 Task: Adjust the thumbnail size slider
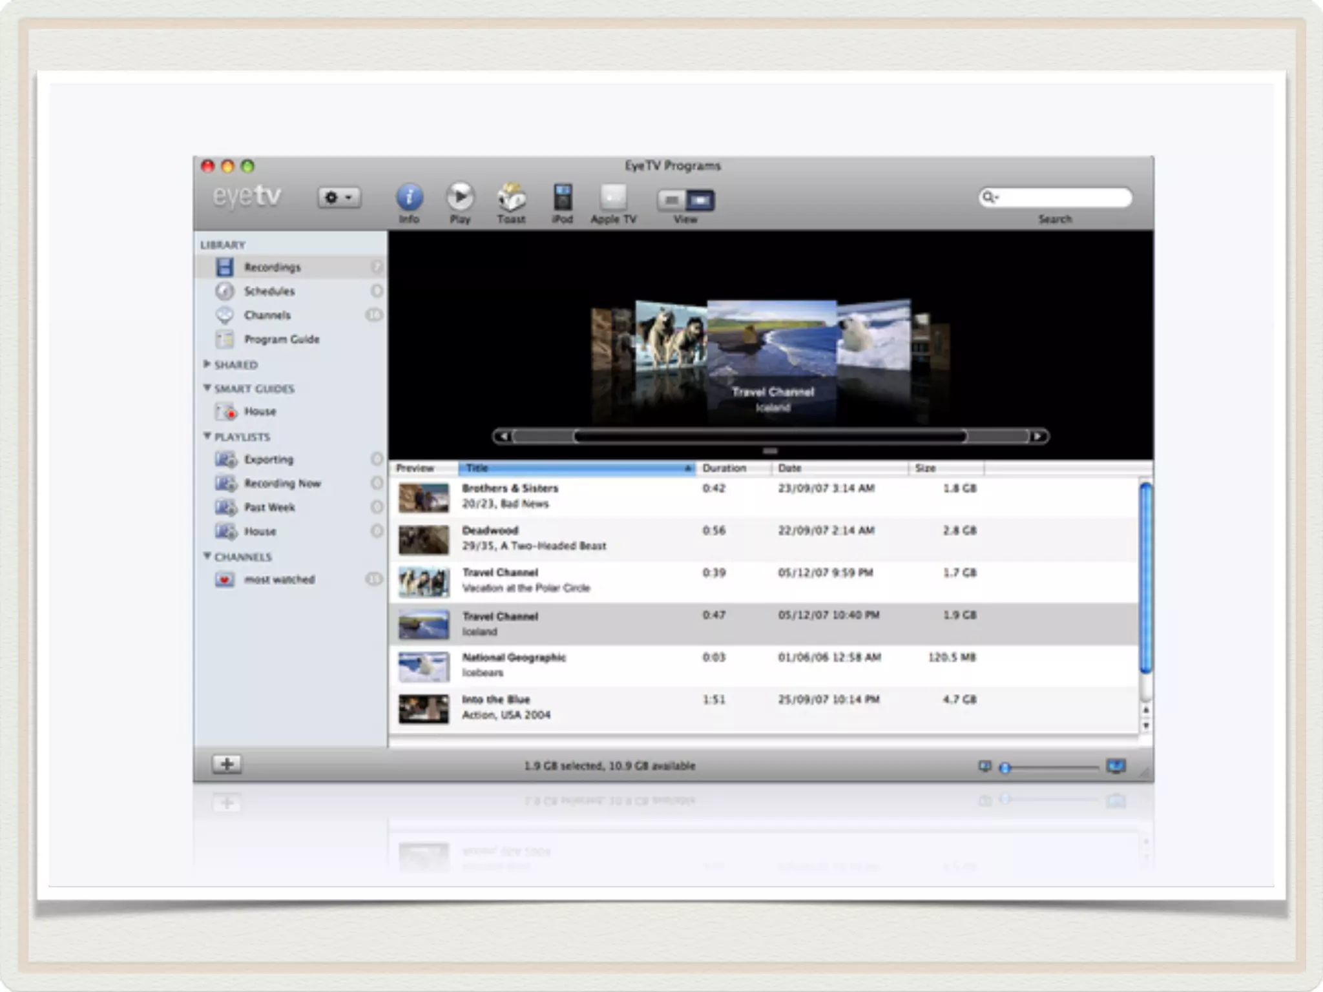pyautogui.click(x=1005, y=768)
